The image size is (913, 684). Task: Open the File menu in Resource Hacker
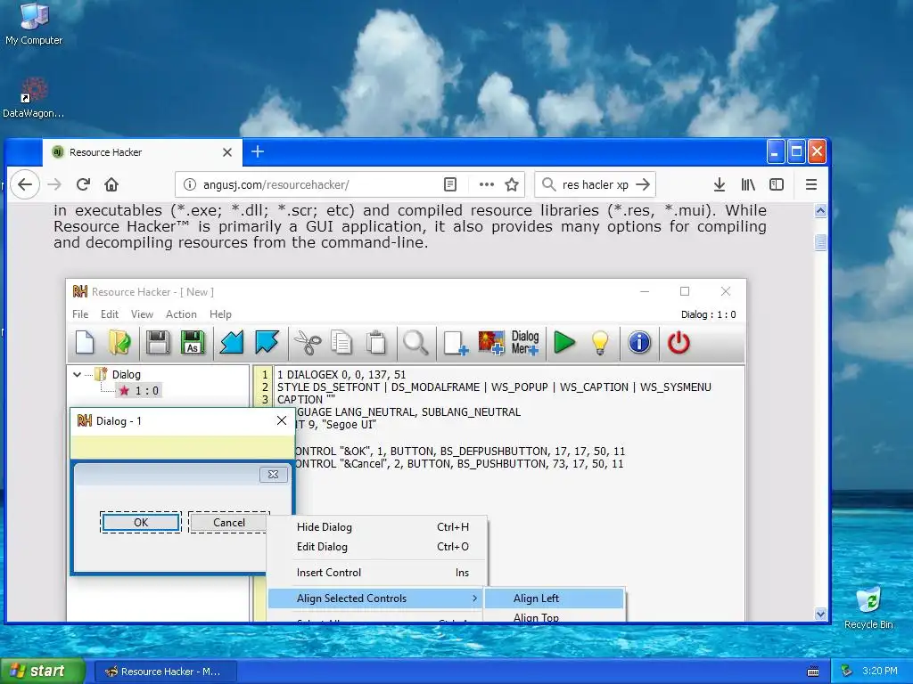tap(80, 314)
